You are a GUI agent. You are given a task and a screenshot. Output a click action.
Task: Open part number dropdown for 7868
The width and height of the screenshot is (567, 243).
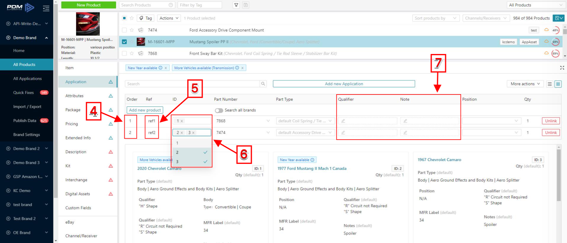click(268, 121)
